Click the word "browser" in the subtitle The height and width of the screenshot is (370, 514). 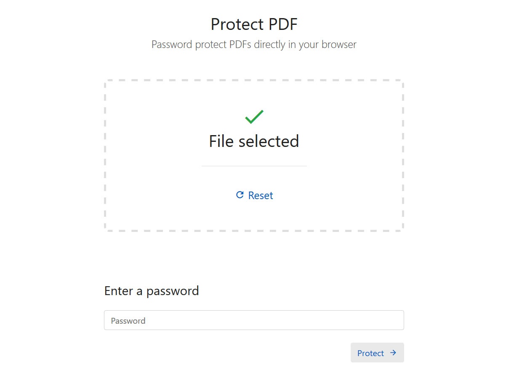339,45
